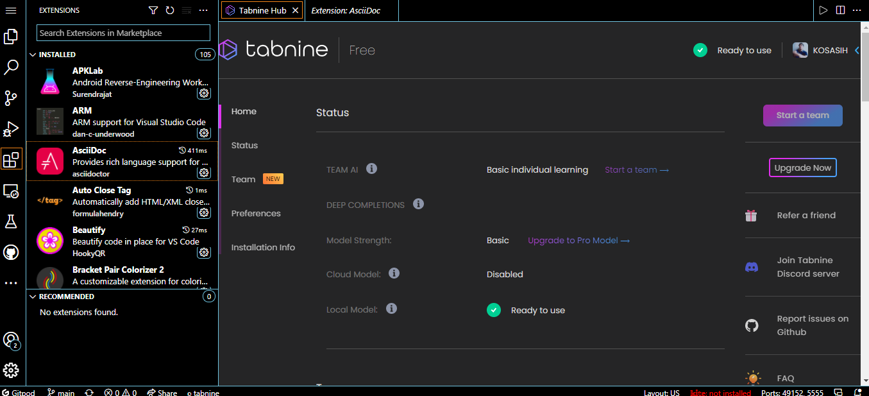Click the KOSASIH user profile

[x=820, y=50]
